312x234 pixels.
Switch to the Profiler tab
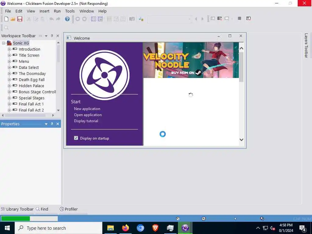tap(69, 209)
